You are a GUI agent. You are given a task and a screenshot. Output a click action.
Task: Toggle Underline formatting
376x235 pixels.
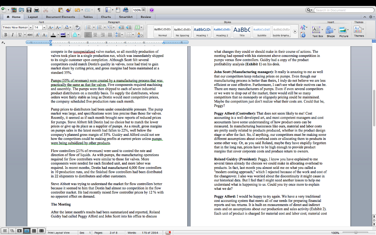tap(20, 35)
